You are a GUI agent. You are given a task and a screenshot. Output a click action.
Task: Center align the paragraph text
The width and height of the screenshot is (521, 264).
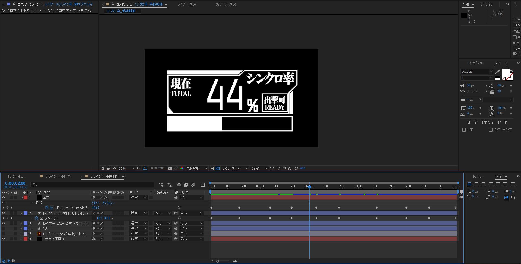tap(476, 184)
